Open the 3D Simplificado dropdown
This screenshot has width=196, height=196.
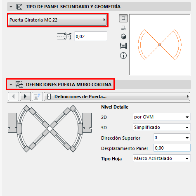coord(162,127)
